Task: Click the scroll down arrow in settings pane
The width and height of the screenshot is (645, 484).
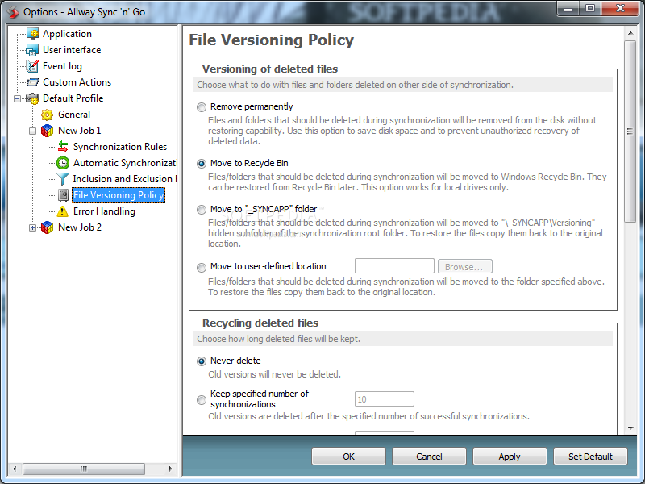Action: click(x=630, y=428)
